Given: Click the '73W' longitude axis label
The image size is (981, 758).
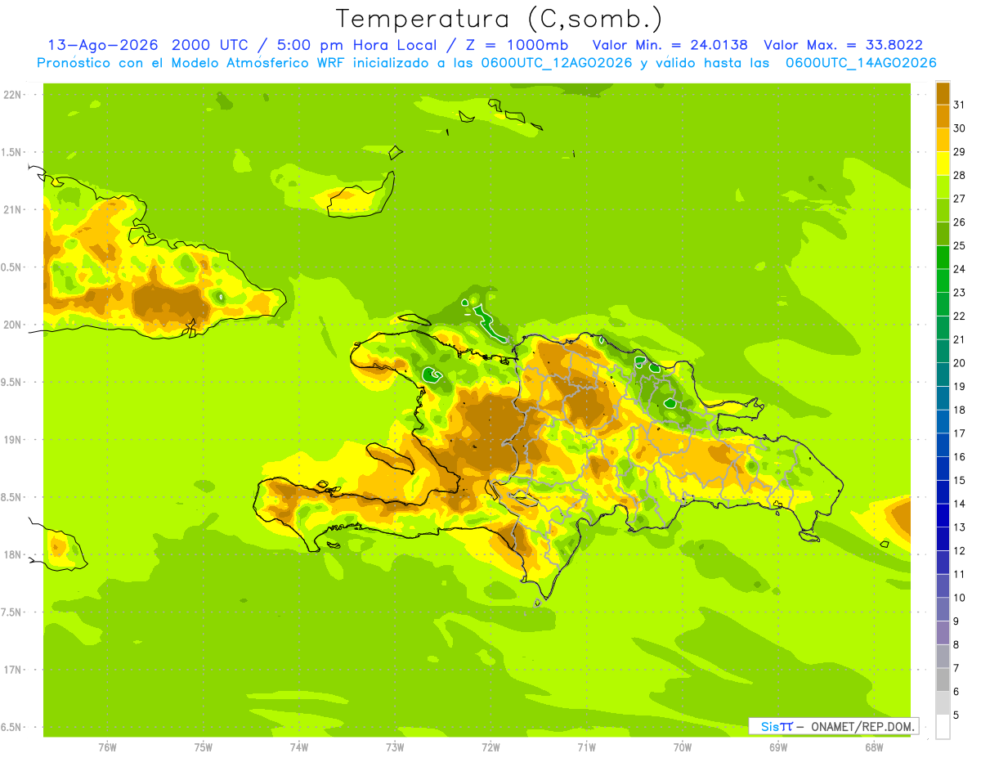Looking at the screenshot, I should [395, 747].
